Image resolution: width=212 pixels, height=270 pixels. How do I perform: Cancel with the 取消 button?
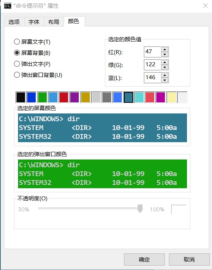[x=189, y=259]
